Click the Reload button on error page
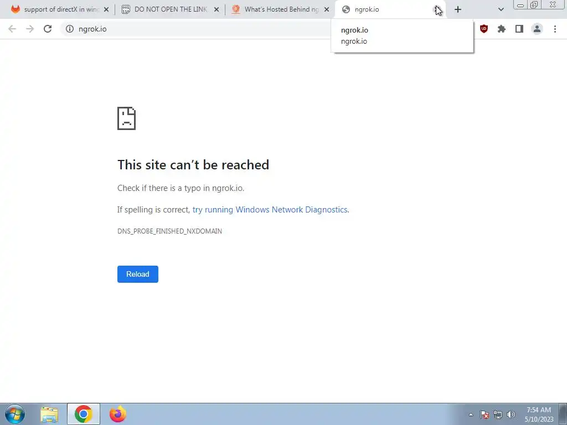 click(x=138, y=274)
